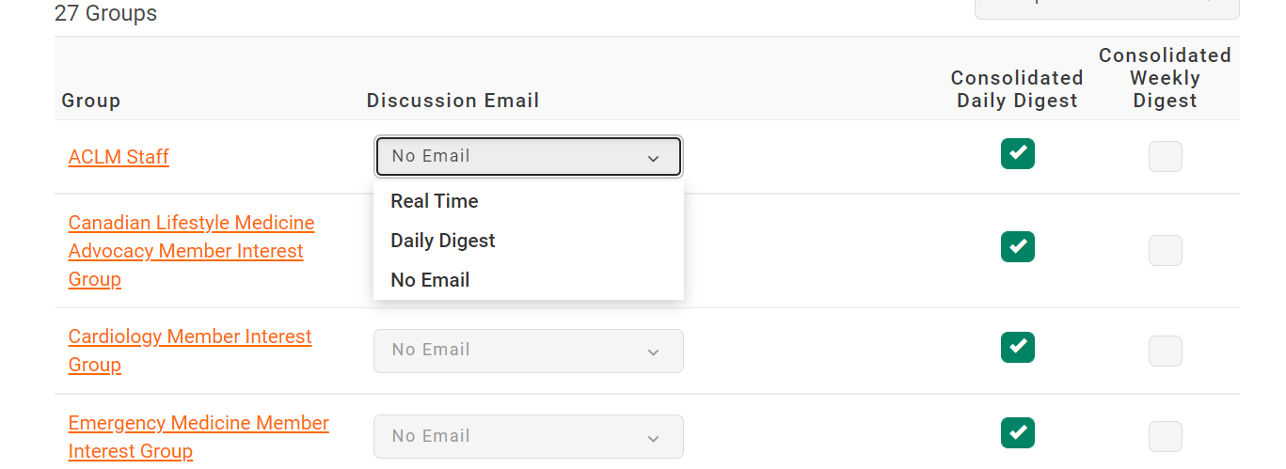
Task: Open Cardiology group discussion email dropdown
Action: click(x=528, y=351)
